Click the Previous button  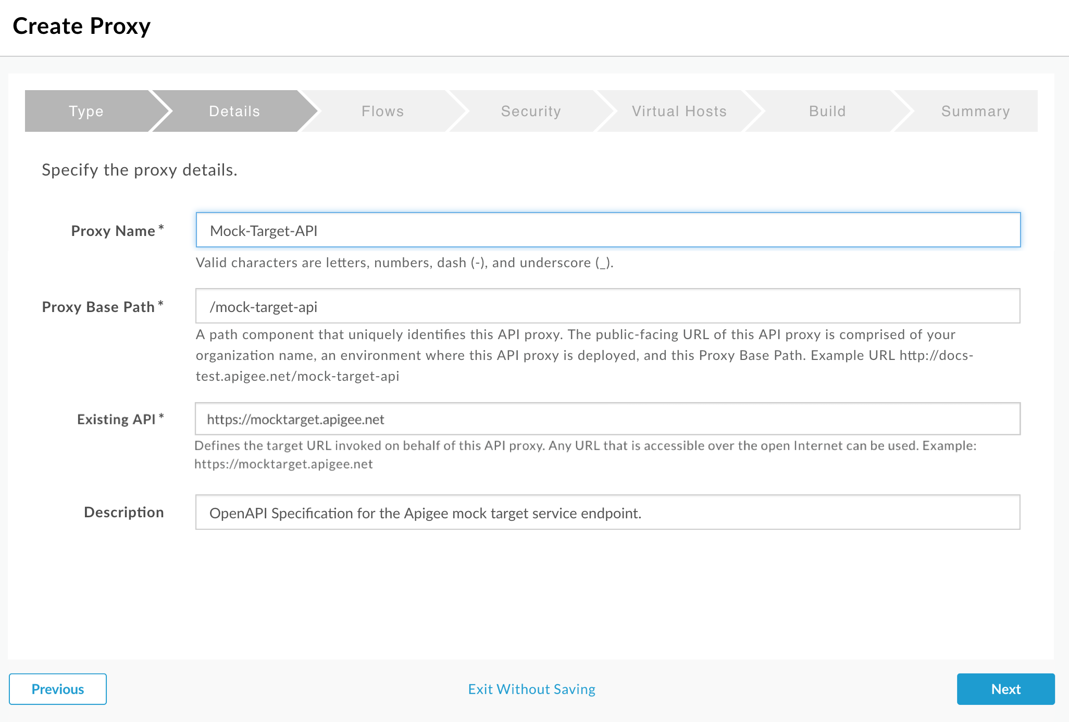pos(57,689)
